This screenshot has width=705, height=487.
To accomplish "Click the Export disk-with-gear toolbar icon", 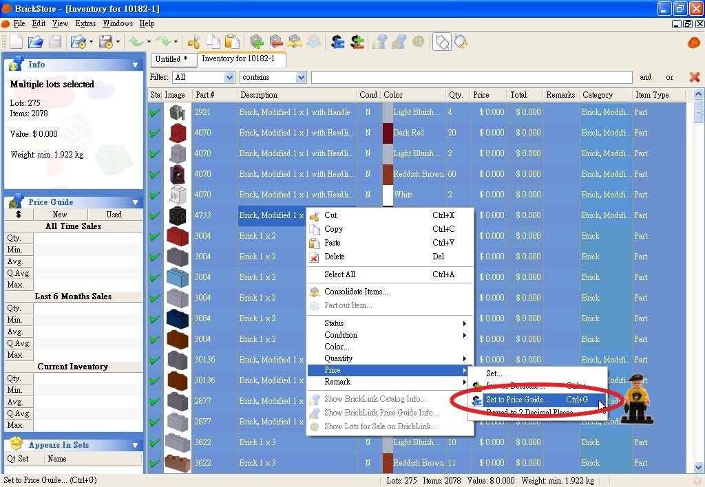I will (x=106, y=42).
